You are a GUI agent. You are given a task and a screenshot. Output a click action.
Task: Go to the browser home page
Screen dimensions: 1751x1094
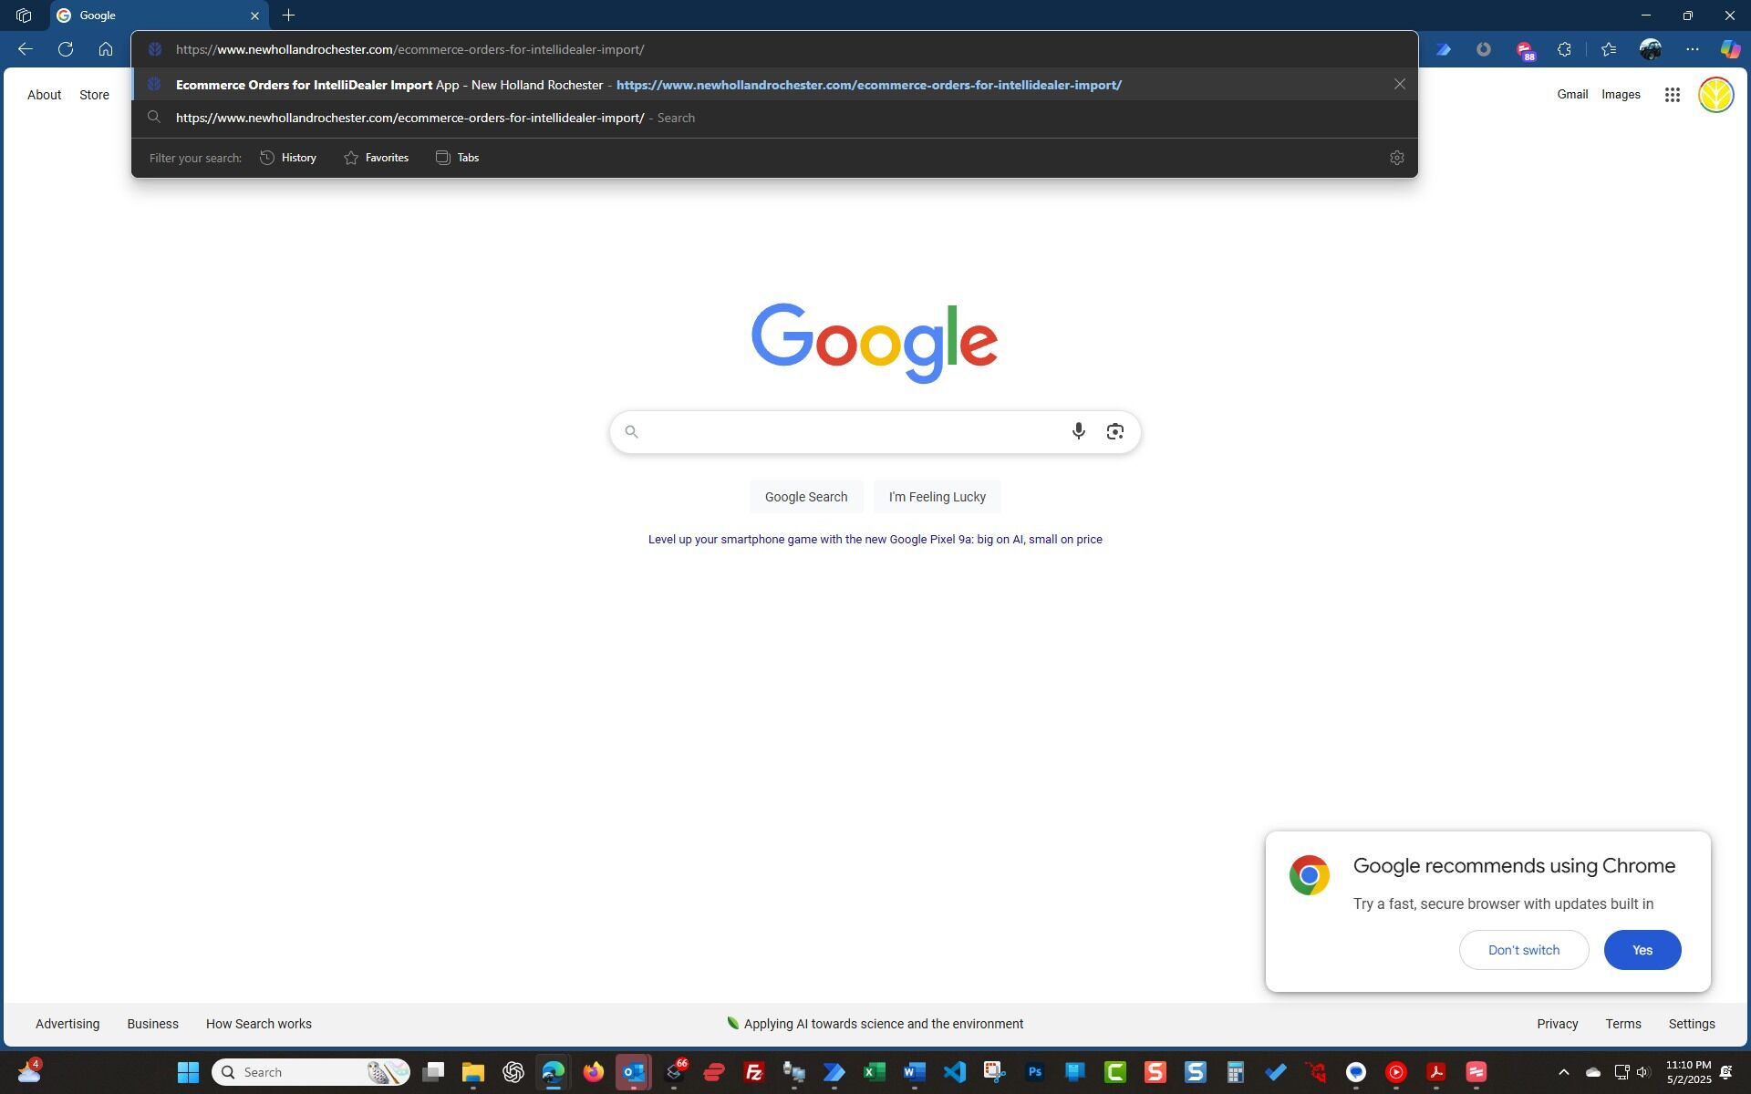pyautogui.click(x=106, y=49)
